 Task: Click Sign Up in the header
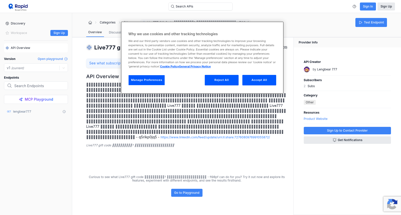[386, 6]
